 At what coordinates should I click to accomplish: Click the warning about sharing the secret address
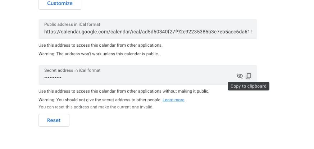coord(100,100)
